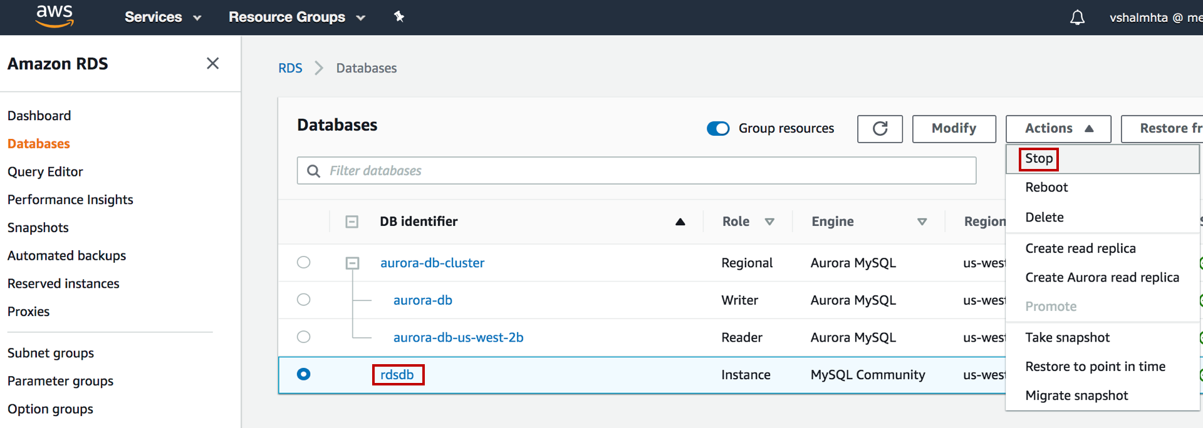Screen dimensions: 1203x428
Task: Open Snapshots in sidebar
Action: (x=38, y=228)
